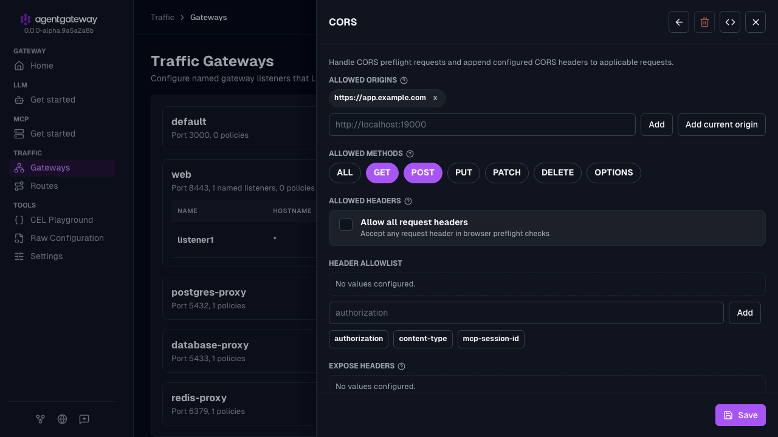Deselect the POST method chip
This screenshot has height=437, width=778.
point(423,173)
